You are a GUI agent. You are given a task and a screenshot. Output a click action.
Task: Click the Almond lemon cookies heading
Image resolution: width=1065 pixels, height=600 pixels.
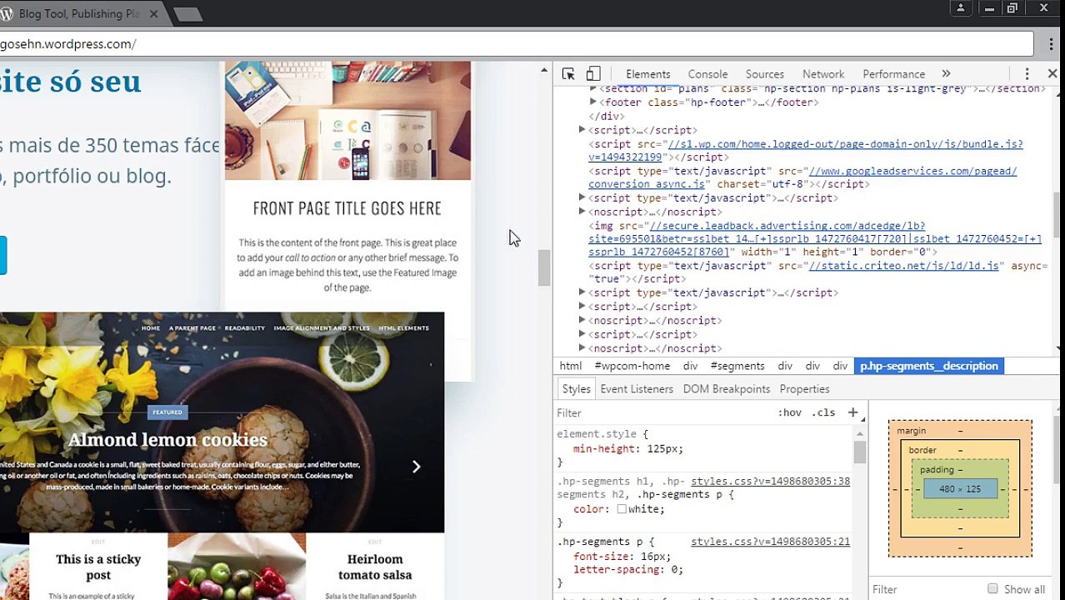167,440
